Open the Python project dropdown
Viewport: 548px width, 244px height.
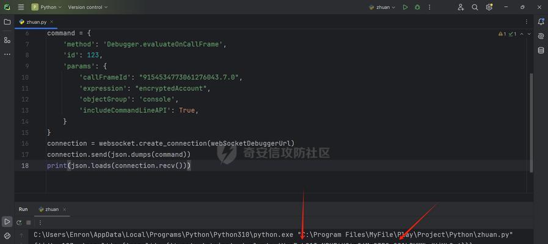[46, 7]
